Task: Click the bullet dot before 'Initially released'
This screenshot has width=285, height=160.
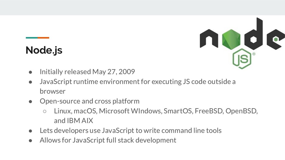Action: click(31, 72)
